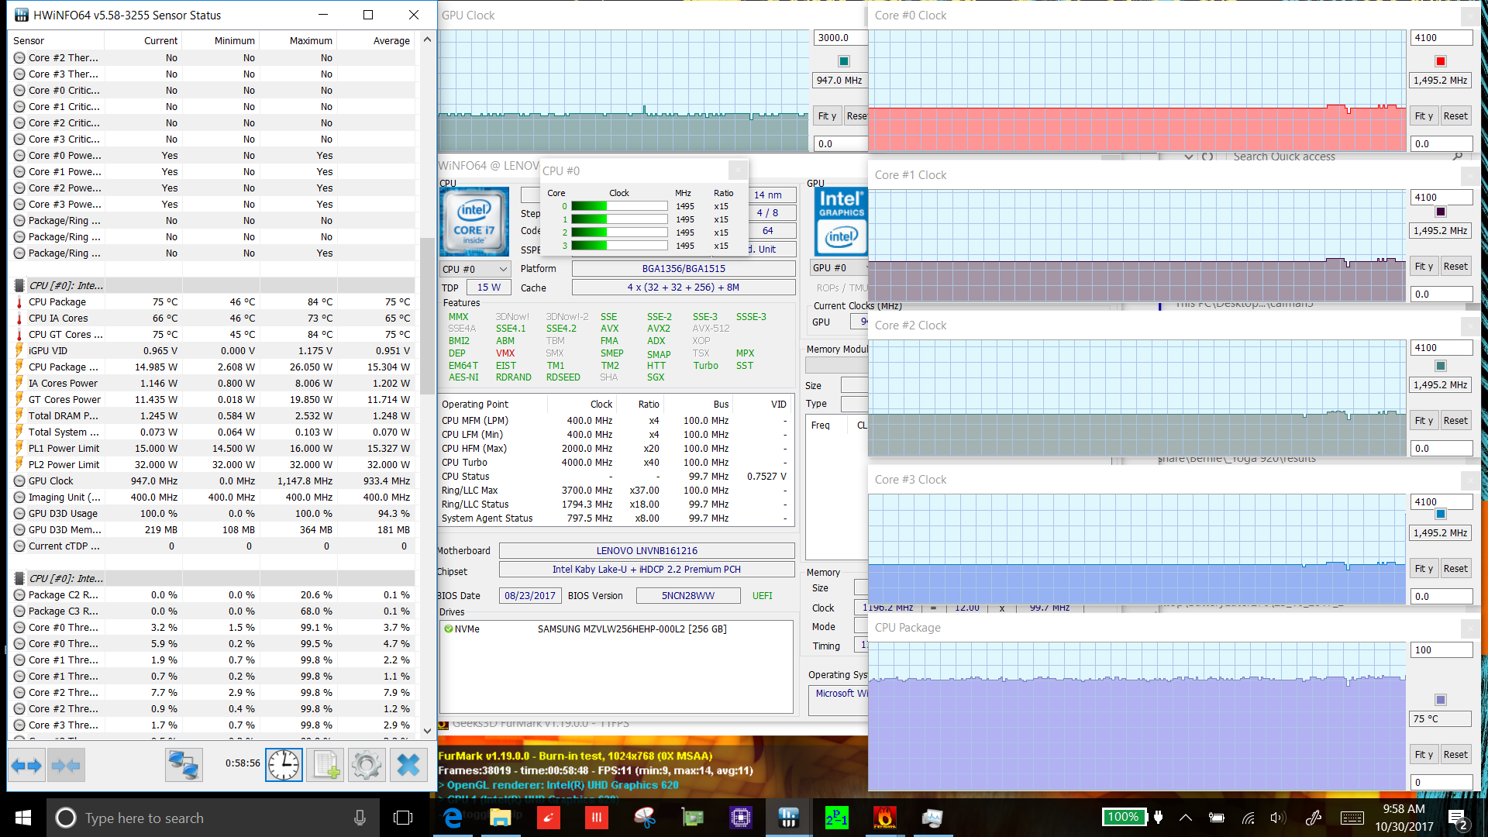The image size is (1488, 837).
Task: Click the expand columns arrows icon
Action: click(x=26, y=766)
